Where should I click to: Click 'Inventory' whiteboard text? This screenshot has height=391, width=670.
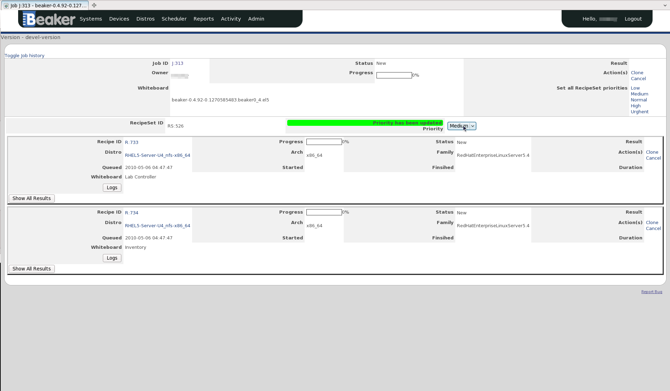(135, 247)
